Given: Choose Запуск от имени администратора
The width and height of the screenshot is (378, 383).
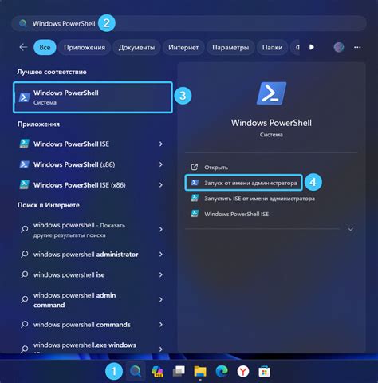Looking at the screenshot, I should pos(243,183).
